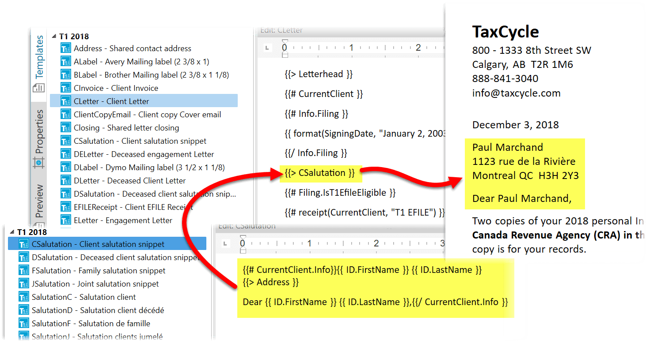Select DLabel - Dymo Mailing label template
Image resolution: width=646 pixels, height=343 pixels.
point(149,168)
